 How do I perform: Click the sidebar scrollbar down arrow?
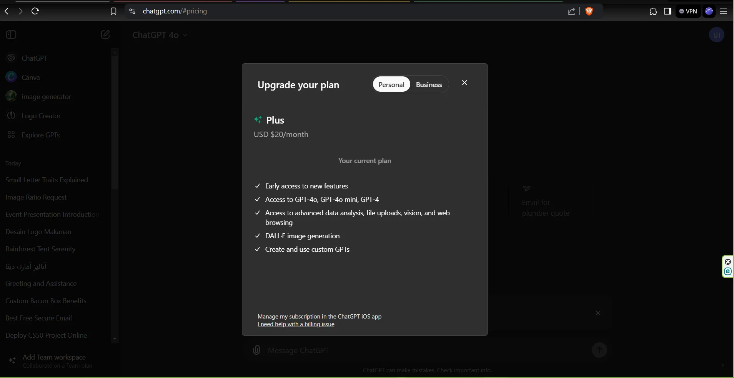[115, 339]
